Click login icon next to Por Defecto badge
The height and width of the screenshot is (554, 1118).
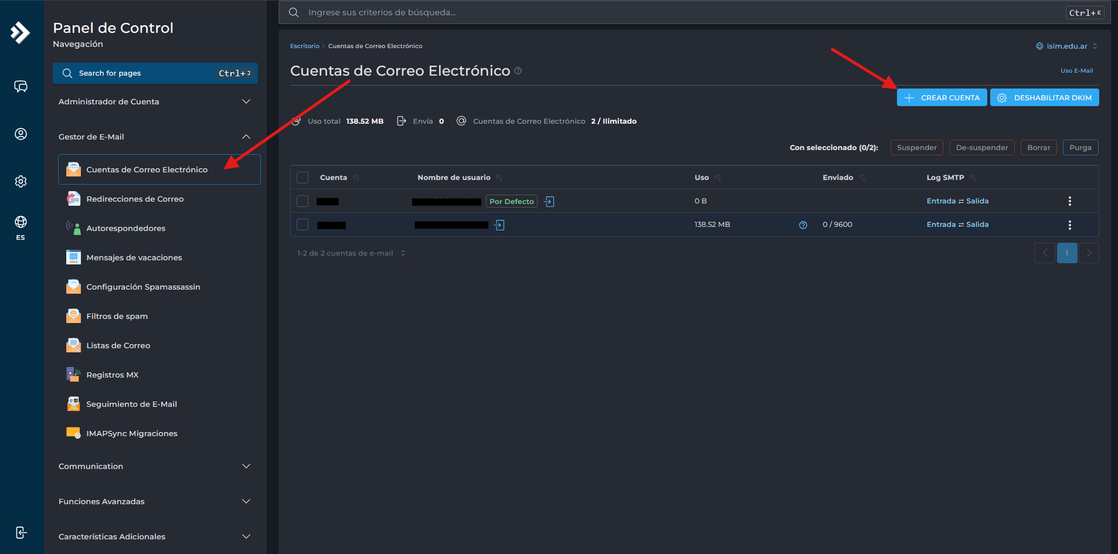tap(549, 202)
